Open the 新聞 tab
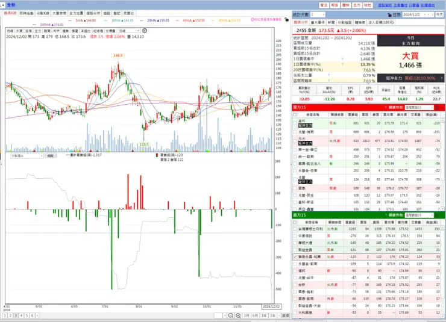 (x=331, y=22)
